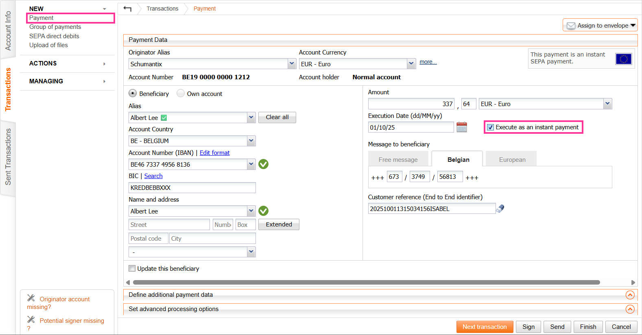Click the eraser icon beside customer reference
Screen dimensions: 642x335
coord(500,209)
